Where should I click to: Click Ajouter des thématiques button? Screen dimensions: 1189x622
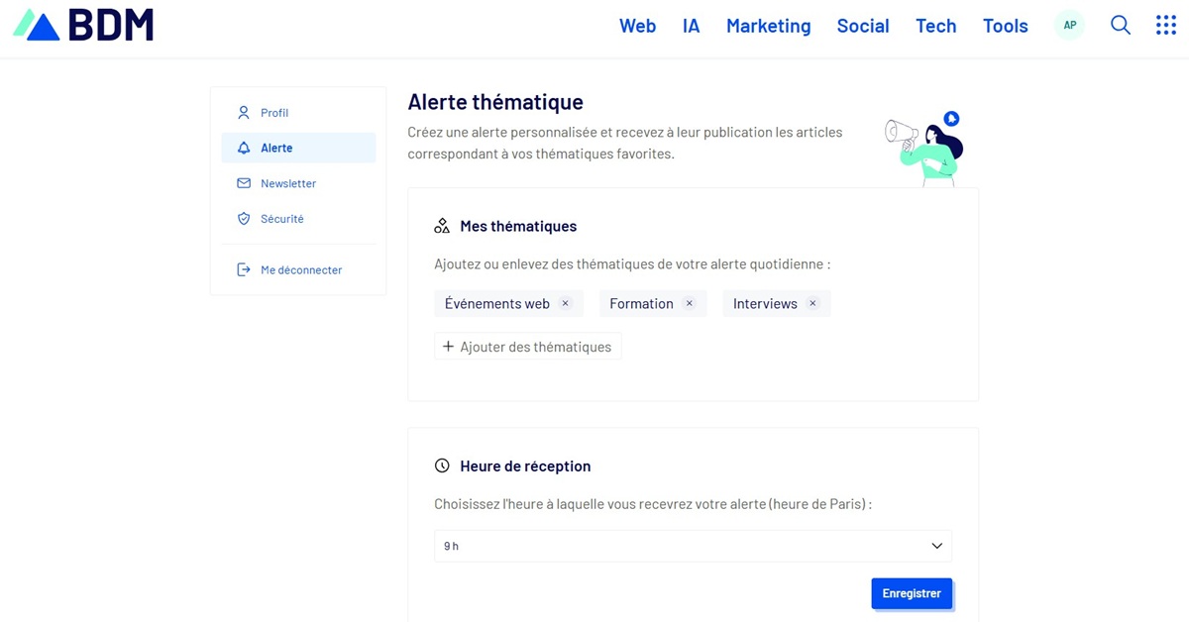(x=528, y=347)
